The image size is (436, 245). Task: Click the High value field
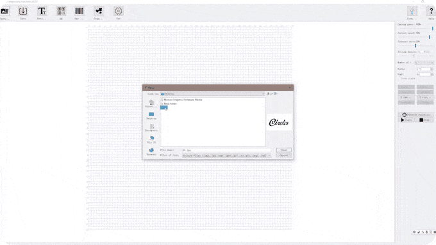[x=423, y=74]
